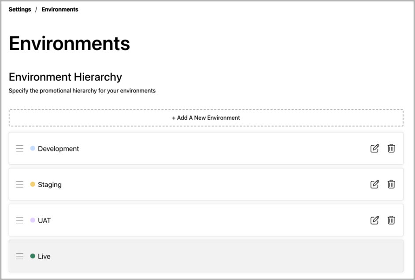The height and width of the screenshot is (280, 415).
Task: Select the Development label
Action: 58,149
